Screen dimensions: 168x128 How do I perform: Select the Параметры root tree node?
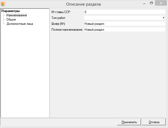point(10,11)
